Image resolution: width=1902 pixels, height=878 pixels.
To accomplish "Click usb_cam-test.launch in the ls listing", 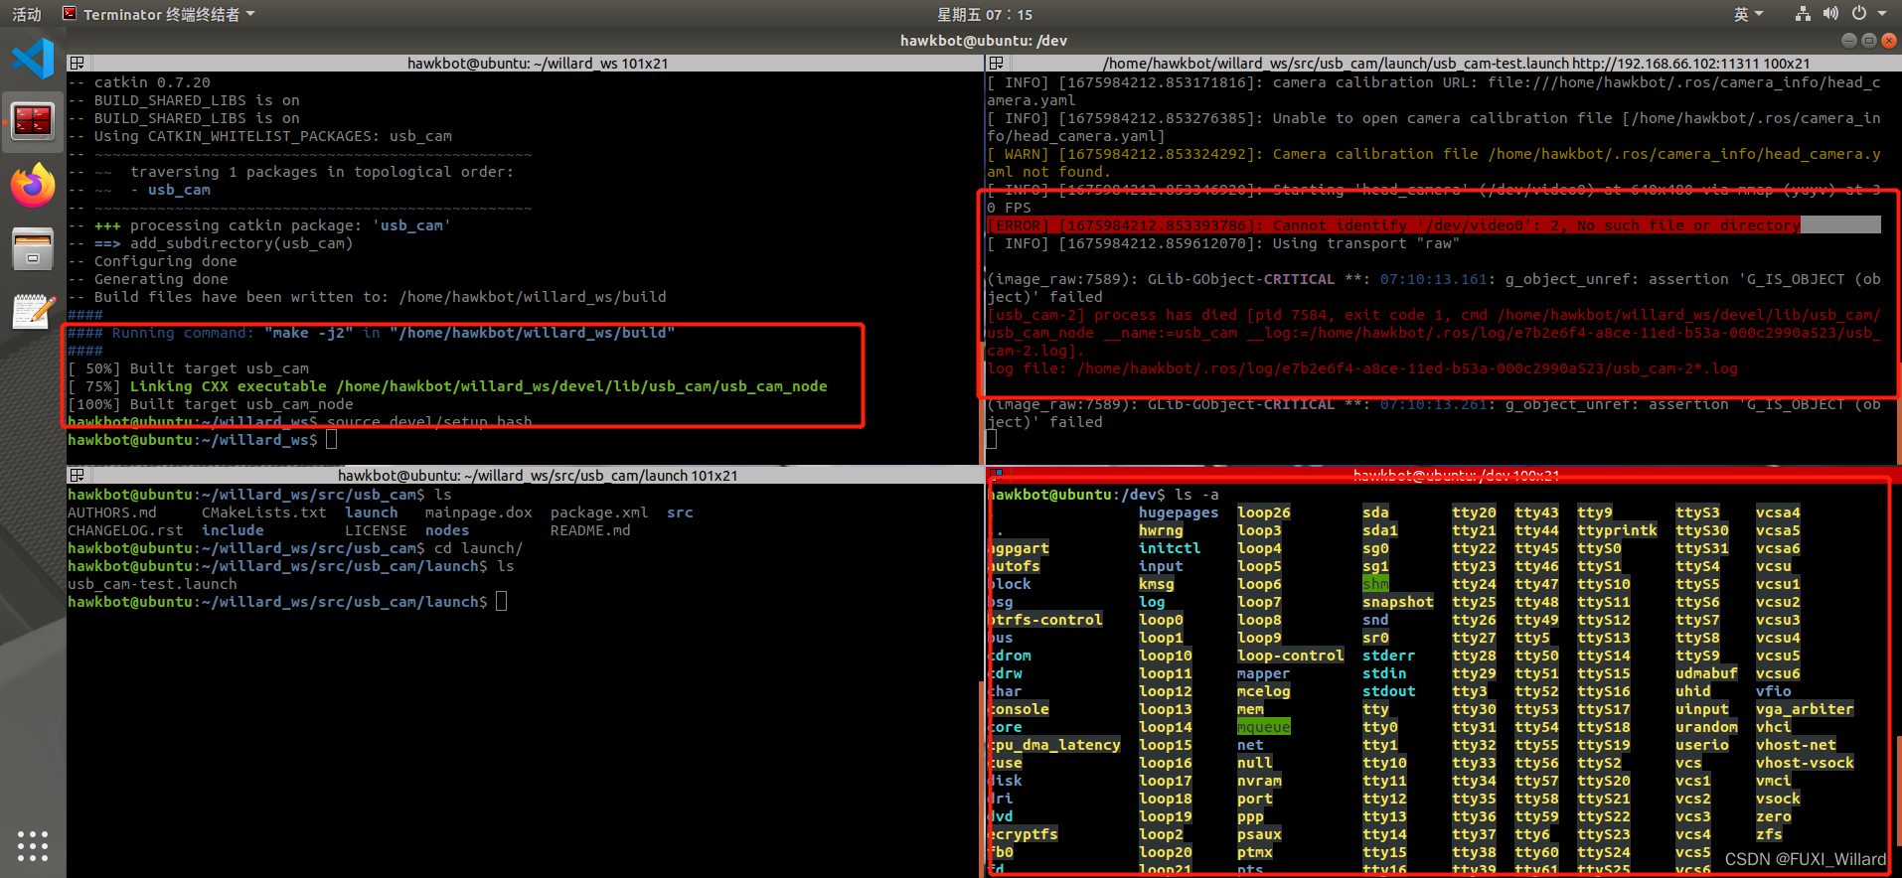I will 152,584.
